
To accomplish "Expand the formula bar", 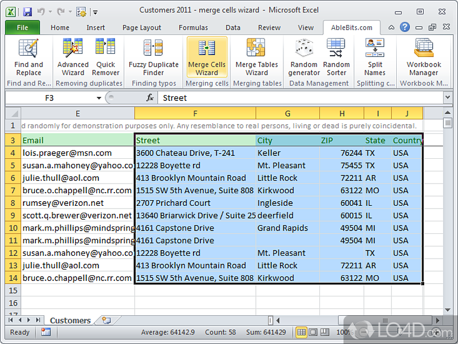I will click(447, 98).
